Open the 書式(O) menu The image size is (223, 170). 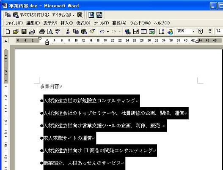(x=83, y=23)
